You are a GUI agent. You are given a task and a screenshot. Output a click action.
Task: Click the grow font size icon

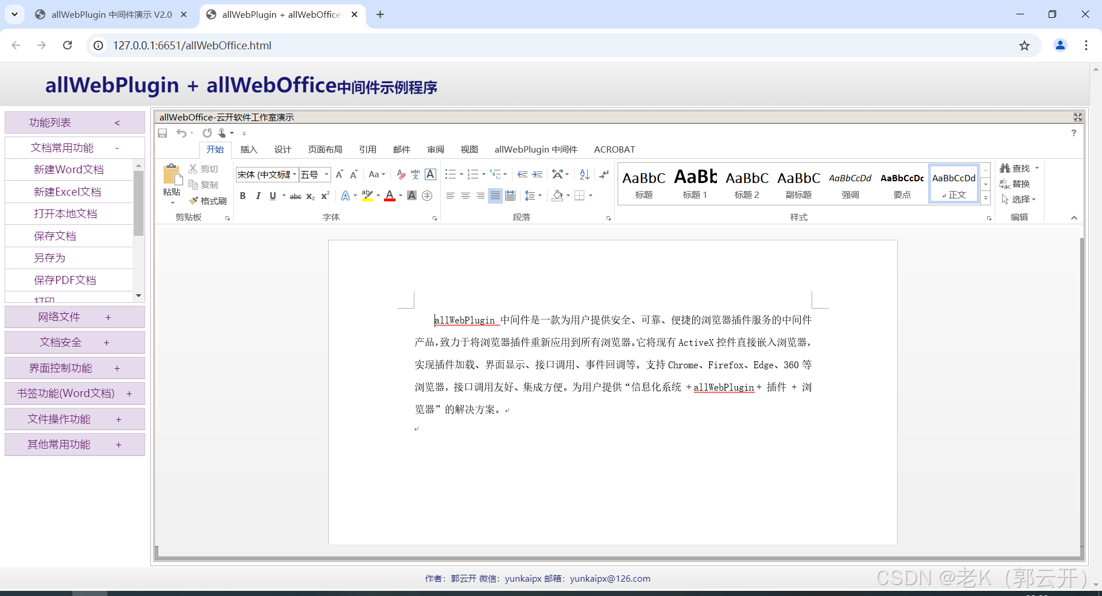coord(339,174)
